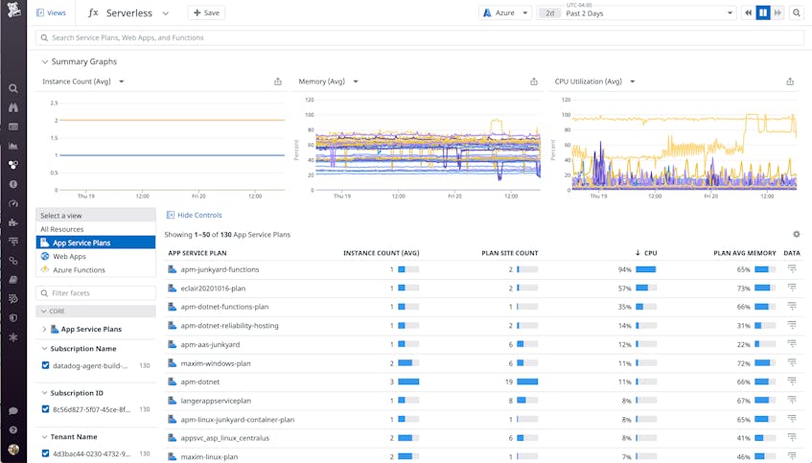This screenshot has height=463, width=812.
Task: Uncheck the 4d3bac44 tenant name checkbox
Action: click(46, 453)
